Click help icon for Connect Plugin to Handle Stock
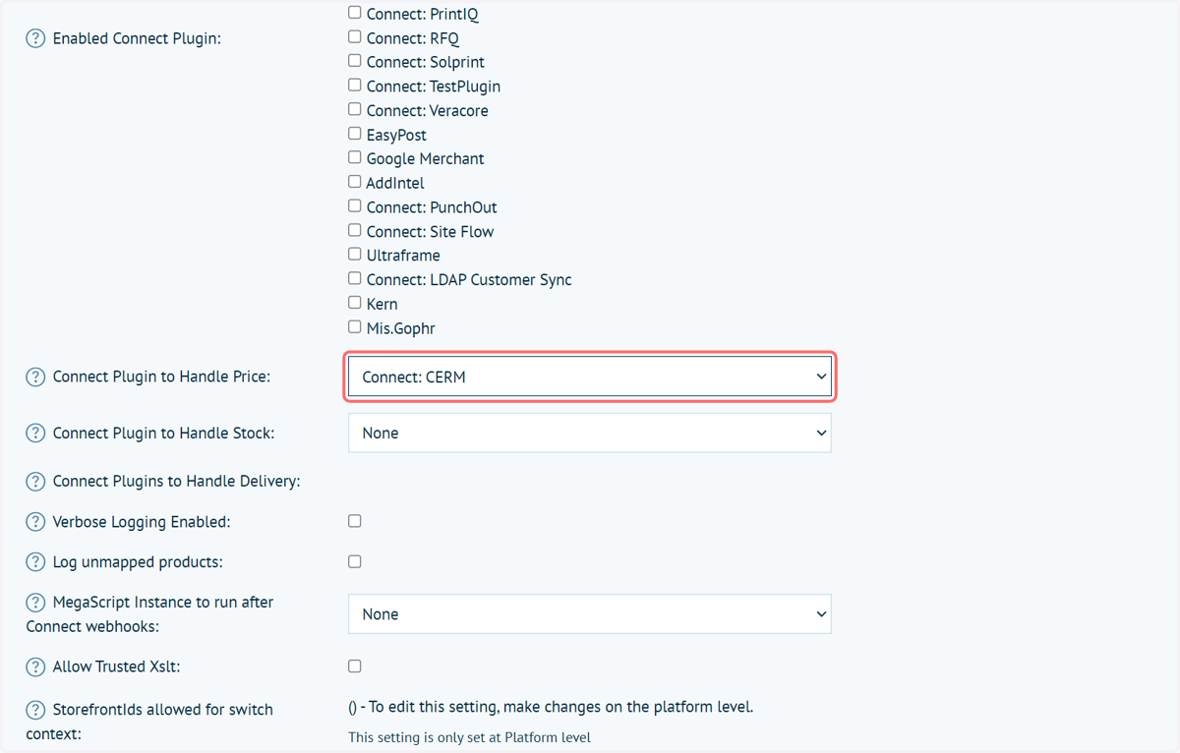Viewport: 1180px width, 753px height. (x=35, y=434)
